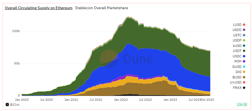Viewport: 252px width, 111px height.
Task: Select the FRAX legend label
Action: click(x=237, y=88)
